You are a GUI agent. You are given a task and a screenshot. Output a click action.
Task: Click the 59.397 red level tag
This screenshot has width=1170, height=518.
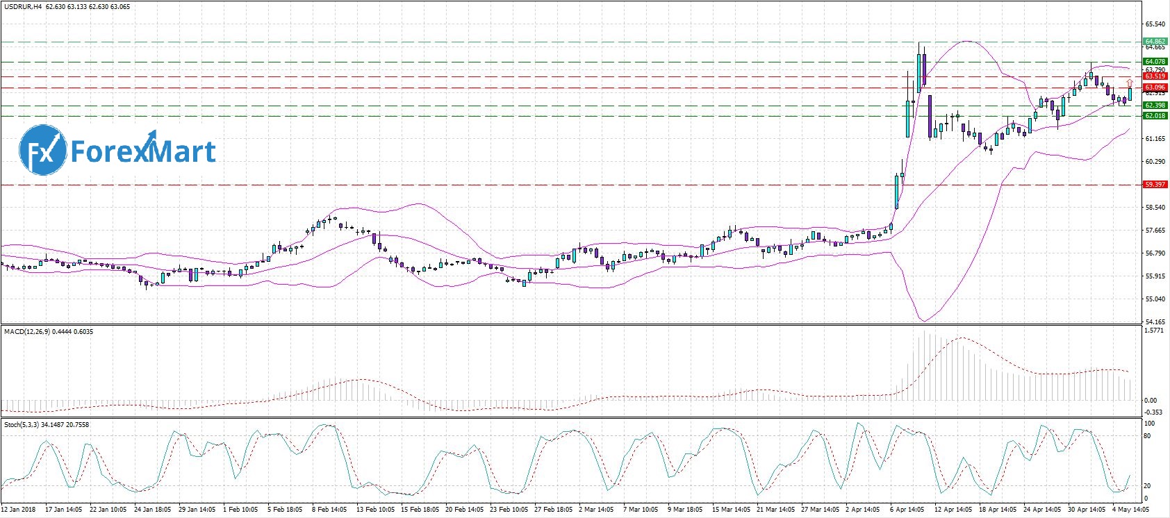tap(1155, 185)
